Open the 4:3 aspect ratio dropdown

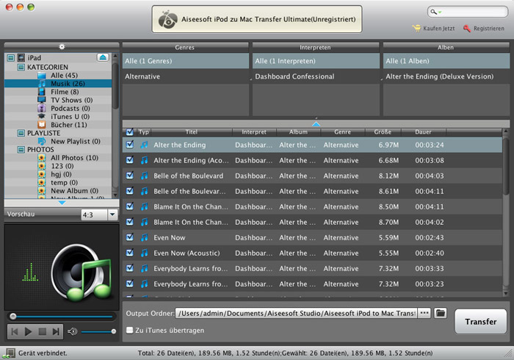112,215
